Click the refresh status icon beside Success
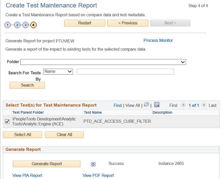Screen dimensions: 223x179 pyautogui.click(x=93, y=164)
